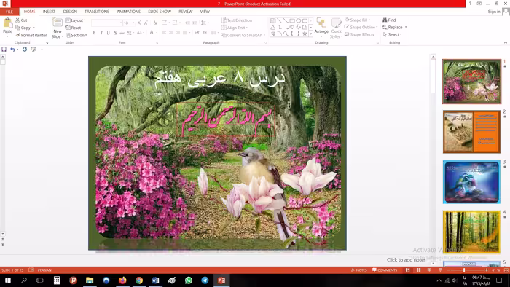Switch to the TRANSITIONS tab

point(97,12)
